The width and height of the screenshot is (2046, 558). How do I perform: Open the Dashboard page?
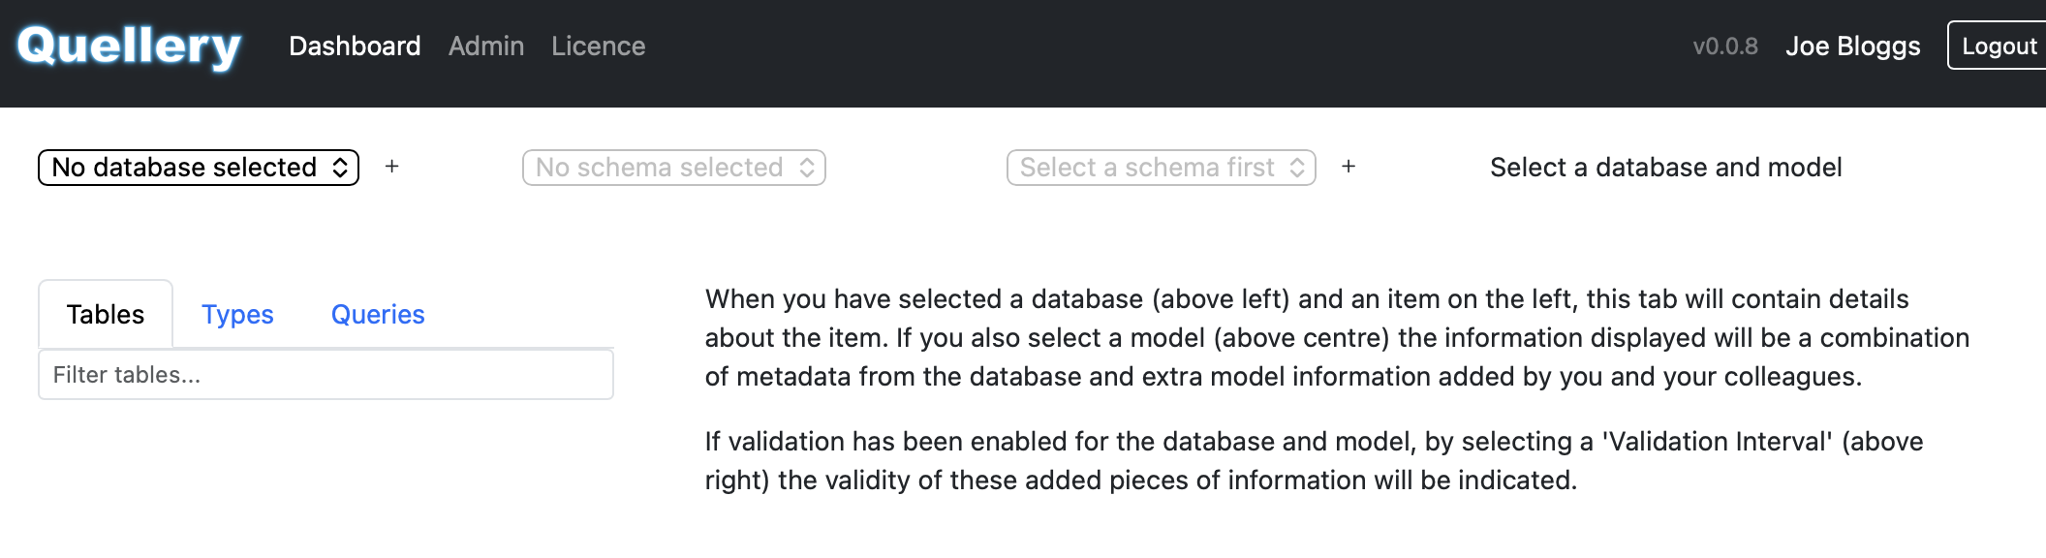pos(356,46)
